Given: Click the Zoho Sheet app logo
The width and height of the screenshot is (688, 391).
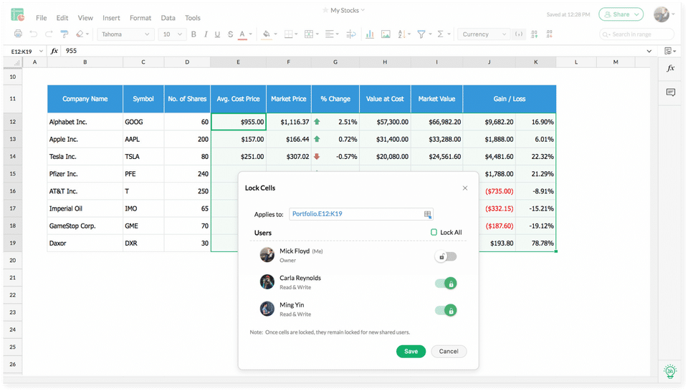Looking at the screenshot, I should [x=18, y=15].
